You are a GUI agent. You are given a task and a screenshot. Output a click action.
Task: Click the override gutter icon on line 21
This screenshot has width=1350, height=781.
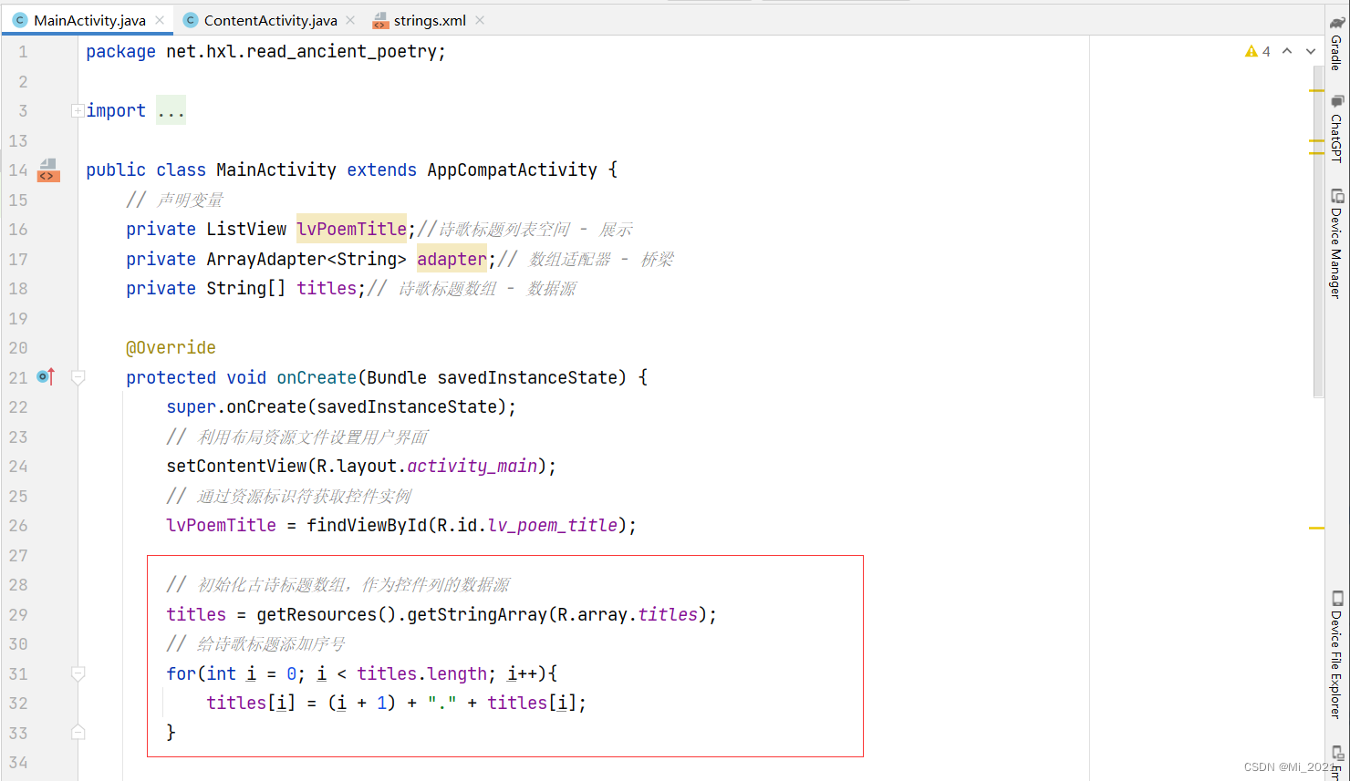(46, 376)
